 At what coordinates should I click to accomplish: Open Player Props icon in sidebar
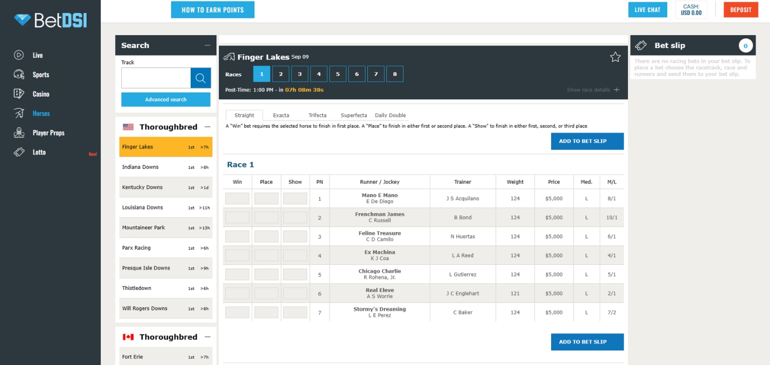[19, 132]
